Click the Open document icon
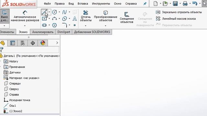 coord(165,4)
